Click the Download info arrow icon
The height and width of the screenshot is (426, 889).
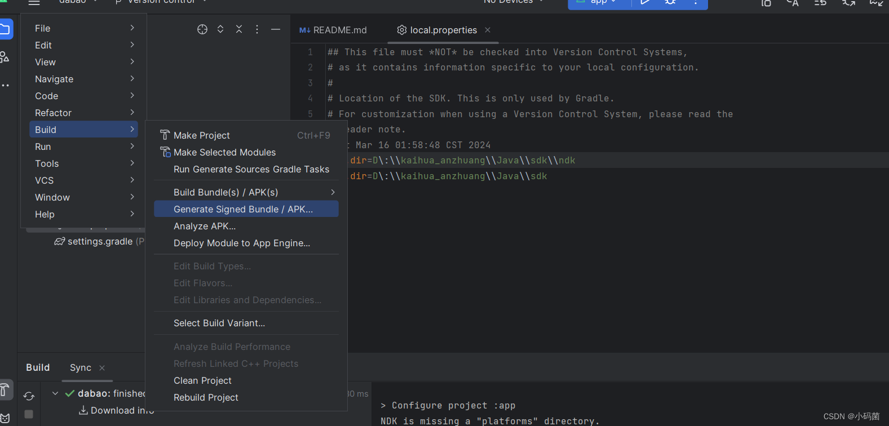pos(83,410)
